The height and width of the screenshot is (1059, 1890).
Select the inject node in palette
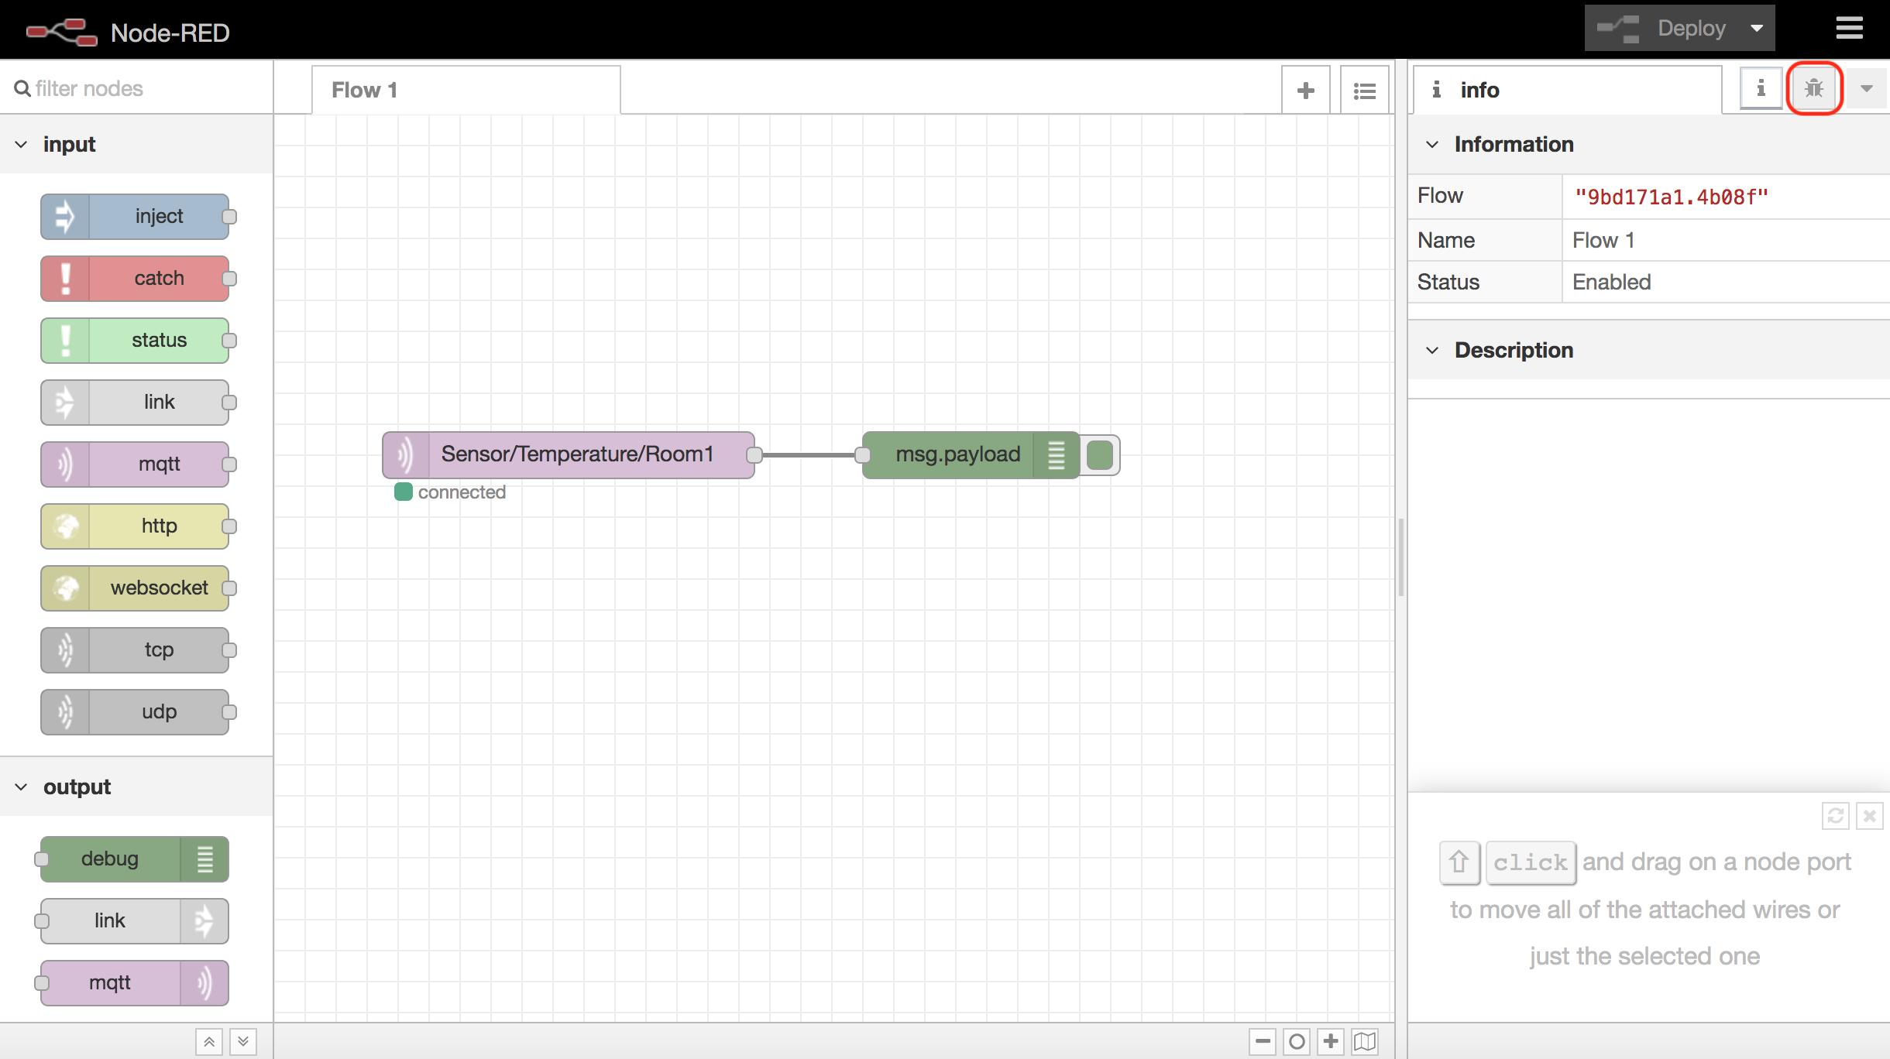tap(135, 216)
